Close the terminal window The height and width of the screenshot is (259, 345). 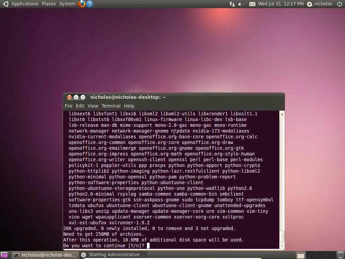pos(69,97)
